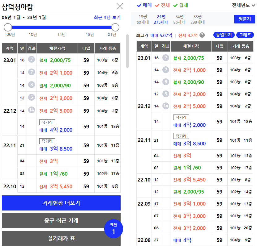
Task: Click 전세 2억 3,000 in left table
Action: [x=56, y=98]
